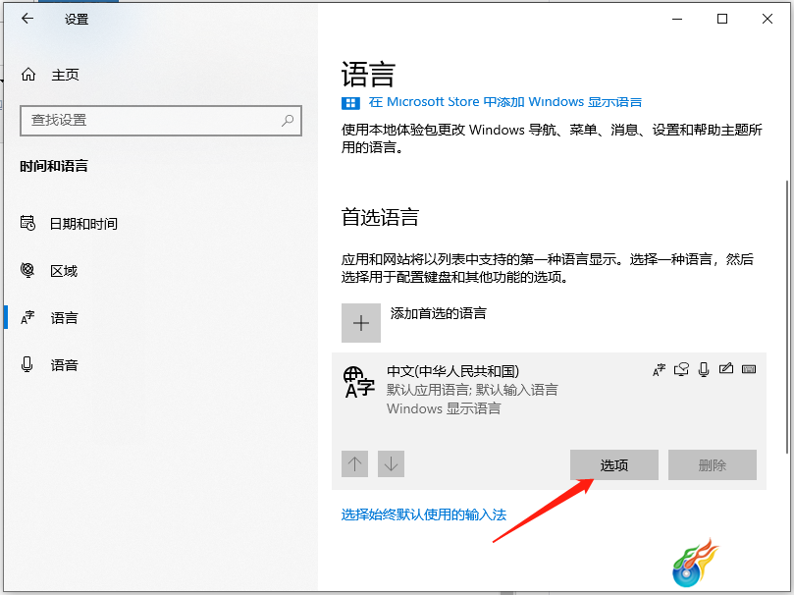Click the home icon beside 主页
Screen dimensions: 794x595
[x=28, y=75]
